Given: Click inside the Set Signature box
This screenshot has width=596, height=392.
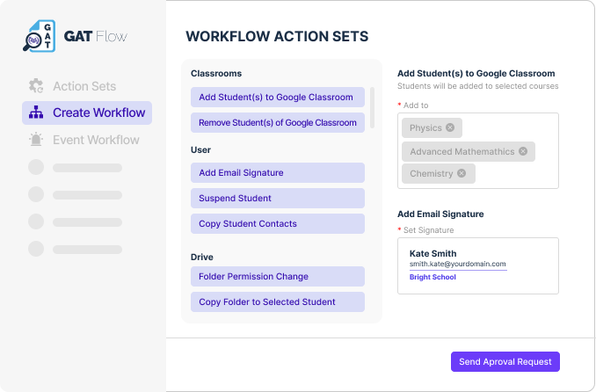Looking at the screenshot, I should [x=478, y=265].
